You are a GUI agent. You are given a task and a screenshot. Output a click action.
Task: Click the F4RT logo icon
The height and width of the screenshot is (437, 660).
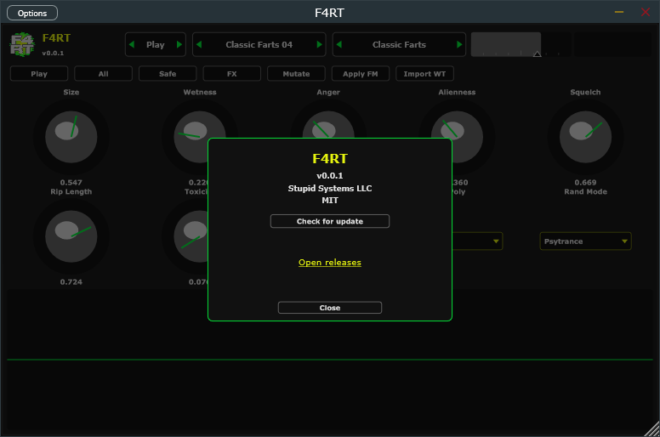22,44
